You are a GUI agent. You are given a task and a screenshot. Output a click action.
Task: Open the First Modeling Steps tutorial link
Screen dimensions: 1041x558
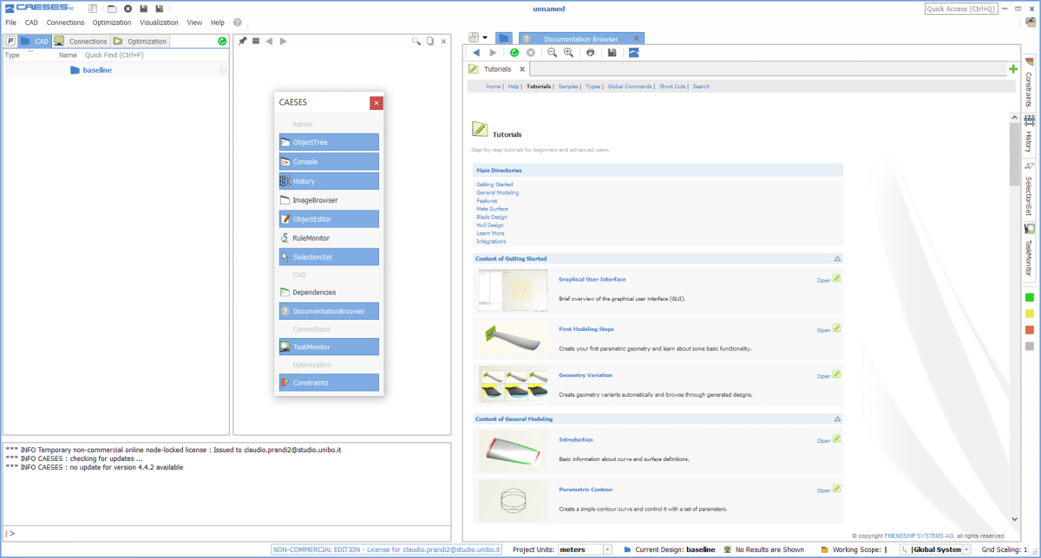(x=586, y=329)
